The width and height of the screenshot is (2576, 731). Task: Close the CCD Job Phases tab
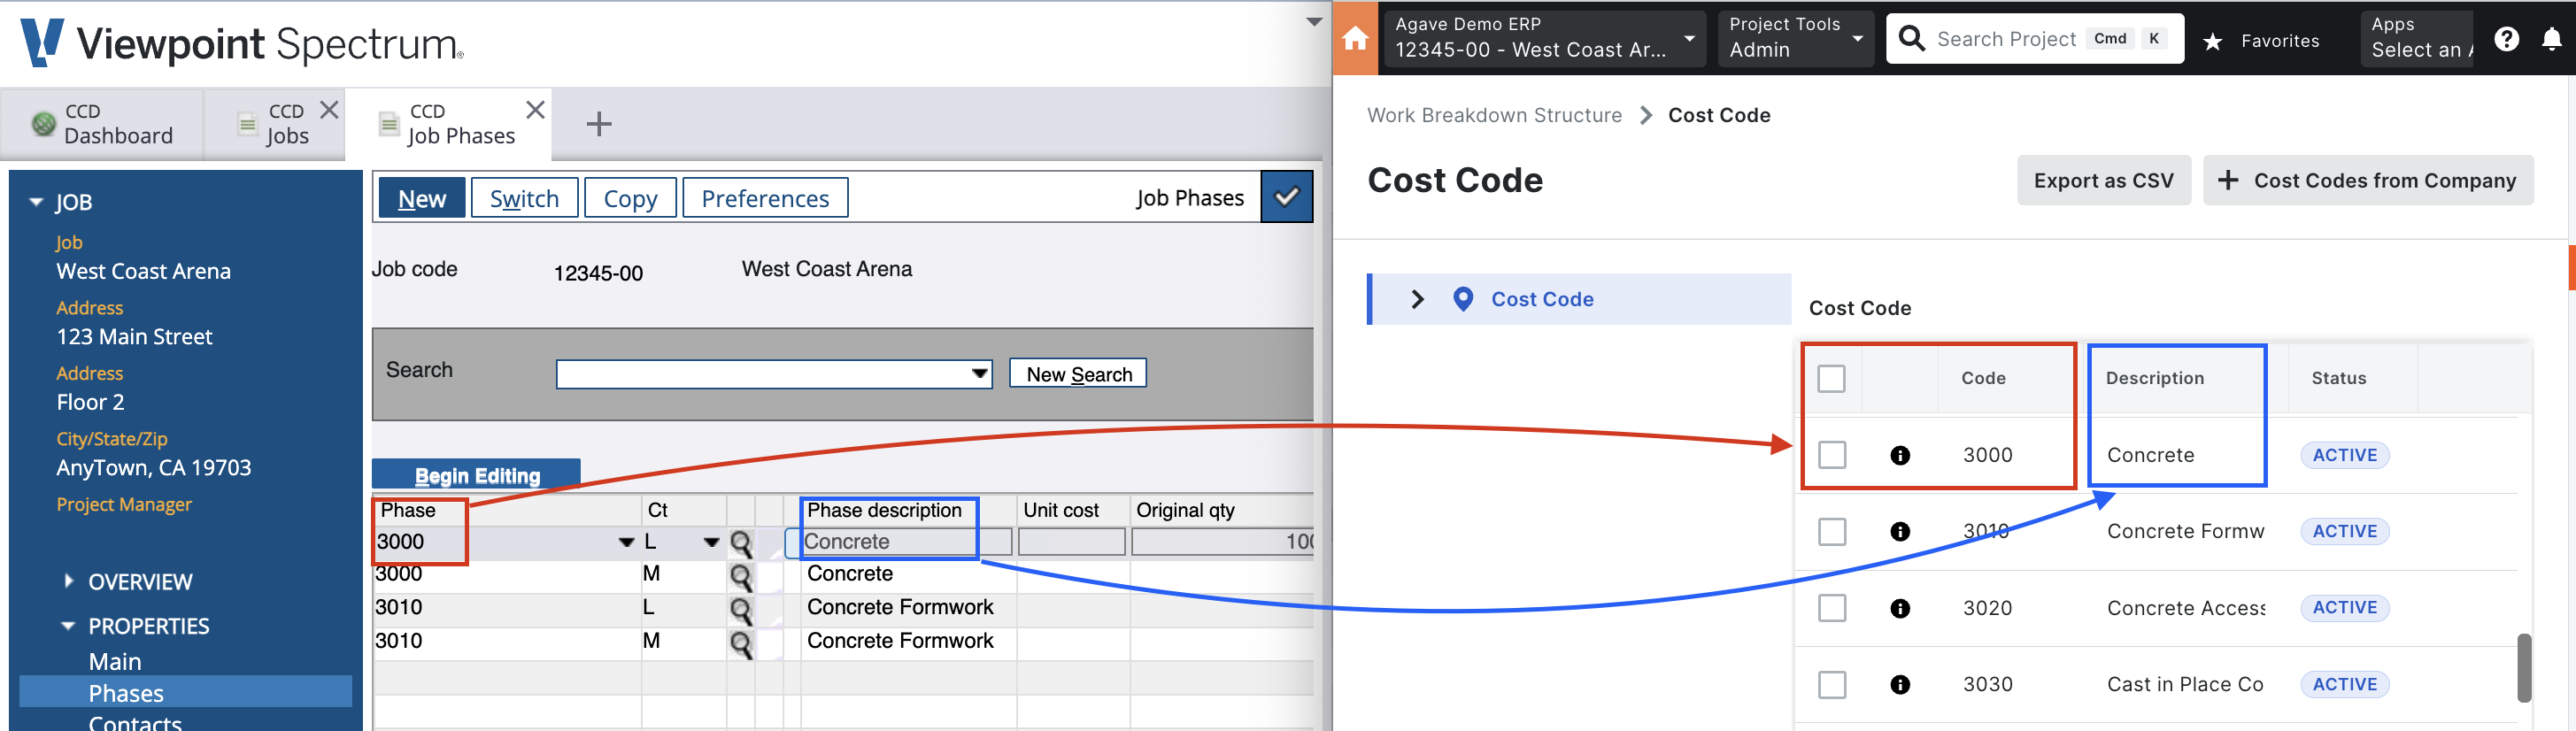(536, 110)
